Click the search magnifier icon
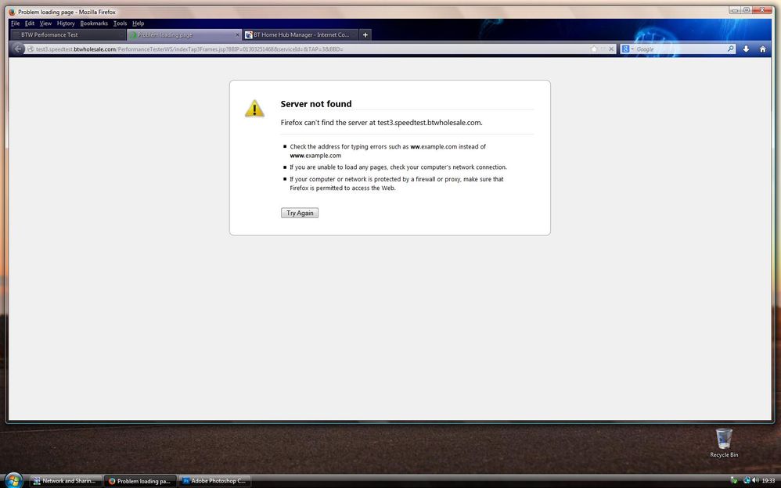 click(730, 48)
